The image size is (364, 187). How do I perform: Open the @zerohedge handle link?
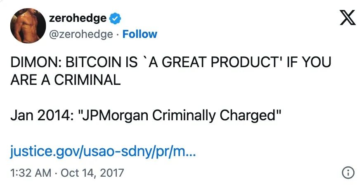[80, 34]
